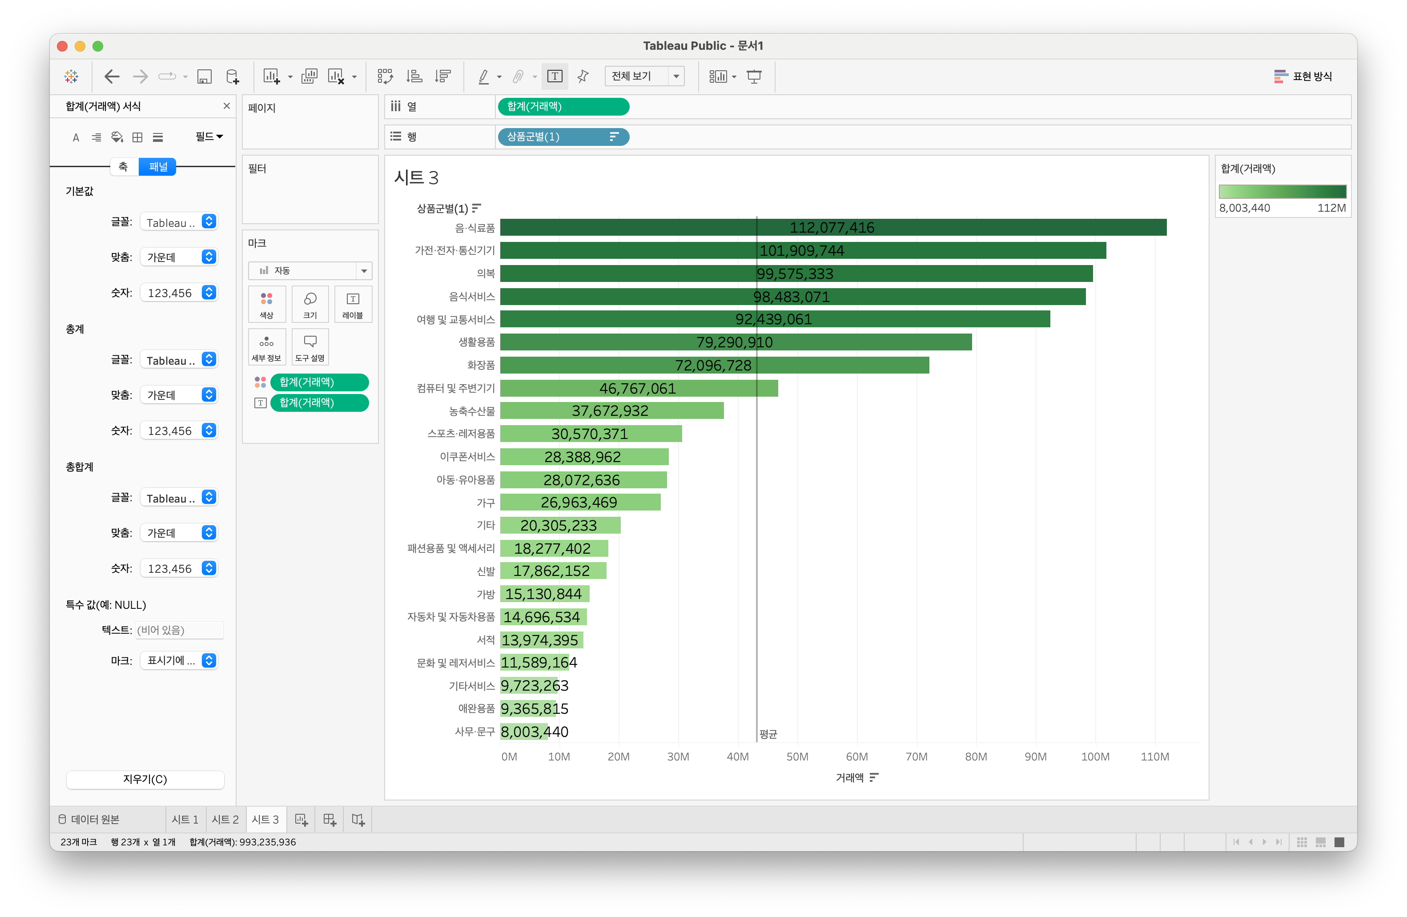Click the swap rows and columns icon
The width and height of the screenshot is (1407, 917).
tap(385, 76)
